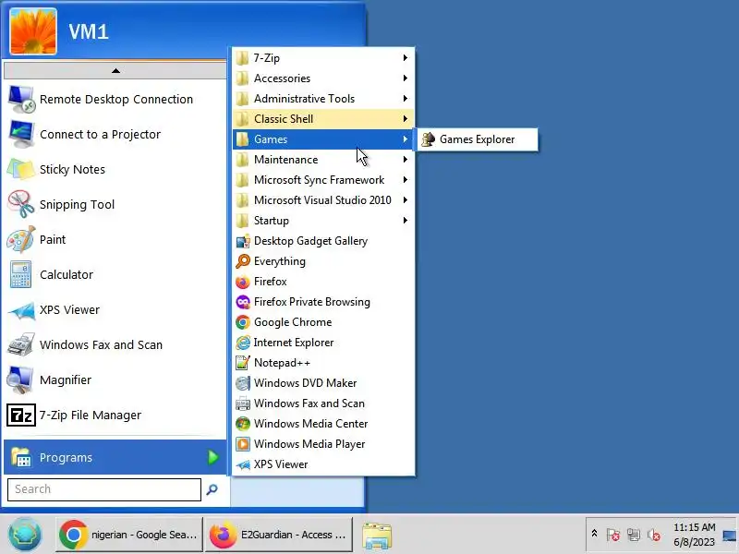739x554 pixels.
Task: Open Games Explorer chess icon
Action: pos(428,139)
